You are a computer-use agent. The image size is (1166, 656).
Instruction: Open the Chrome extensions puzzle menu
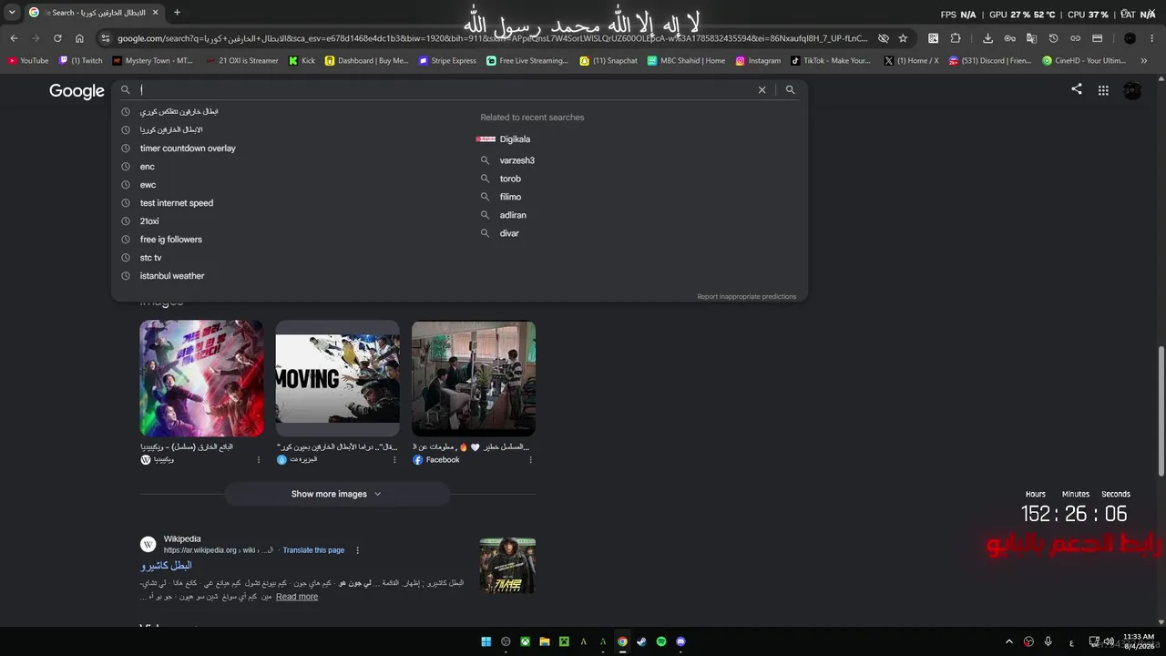point(956,38)
